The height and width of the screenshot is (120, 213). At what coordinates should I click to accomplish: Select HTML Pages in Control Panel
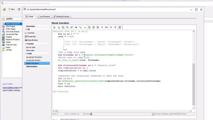11,29
